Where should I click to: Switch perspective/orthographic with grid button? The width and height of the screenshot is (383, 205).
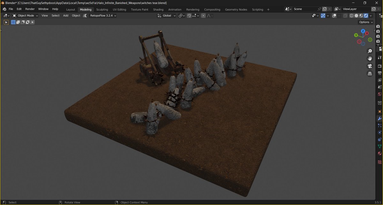tap(370, 74)
